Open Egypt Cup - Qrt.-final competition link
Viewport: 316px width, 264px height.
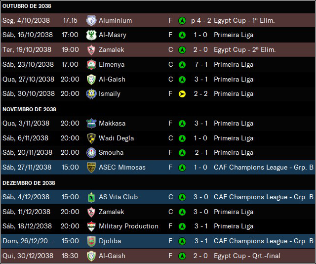click(247, 256)
